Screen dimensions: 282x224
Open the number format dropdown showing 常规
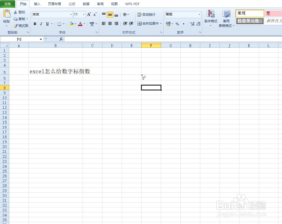tap(199, 14)
